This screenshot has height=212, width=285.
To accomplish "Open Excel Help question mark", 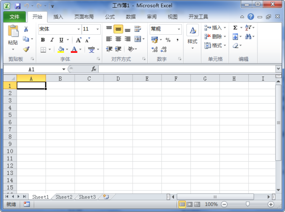I will click(251, 17).
